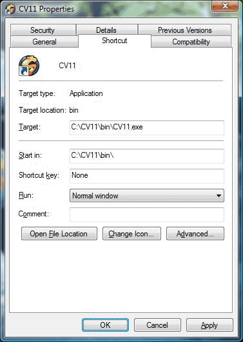Click the Shortcut tab
The image size is (243, 342).
[115, 41]
